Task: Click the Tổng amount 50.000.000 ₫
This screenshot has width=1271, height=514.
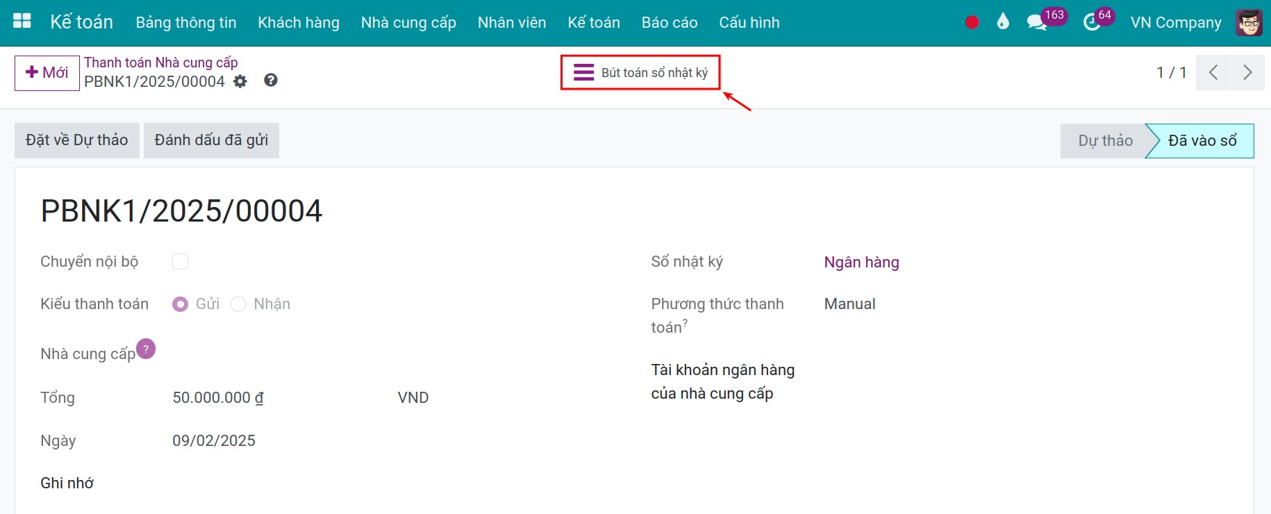Action: pos(218,397)
